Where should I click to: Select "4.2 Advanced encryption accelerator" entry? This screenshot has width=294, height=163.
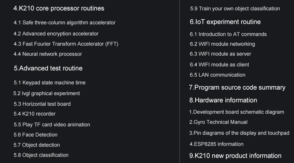click(56, 34)
